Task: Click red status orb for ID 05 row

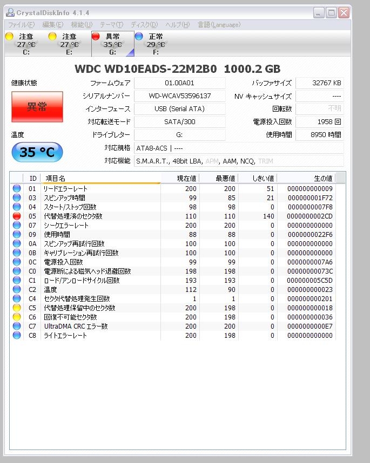Action: (17, 216)
